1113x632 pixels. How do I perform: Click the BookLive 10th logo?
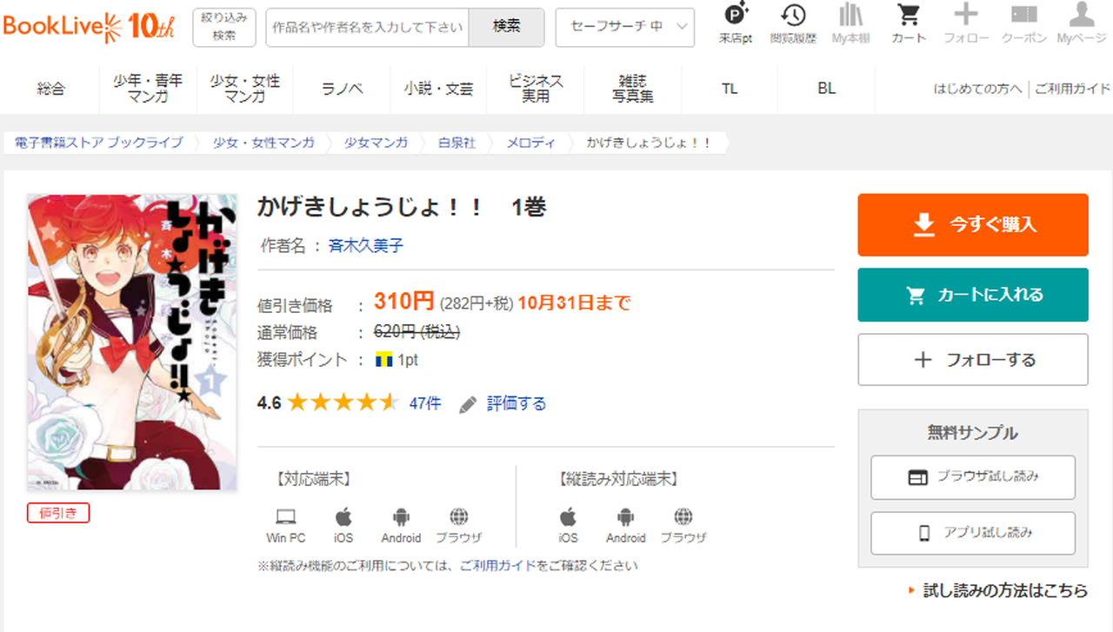point(90,26)
